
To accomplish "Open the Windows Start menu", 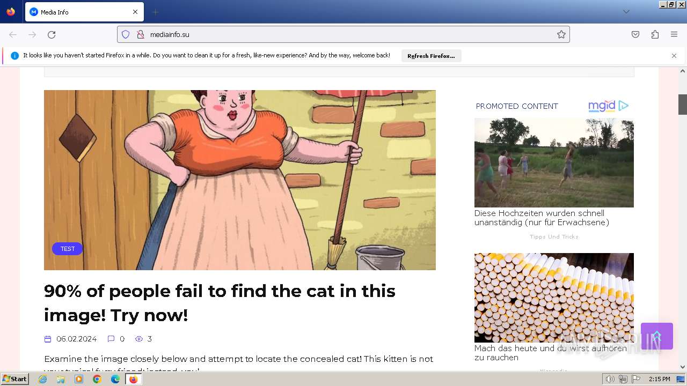I will click(15, 379).
